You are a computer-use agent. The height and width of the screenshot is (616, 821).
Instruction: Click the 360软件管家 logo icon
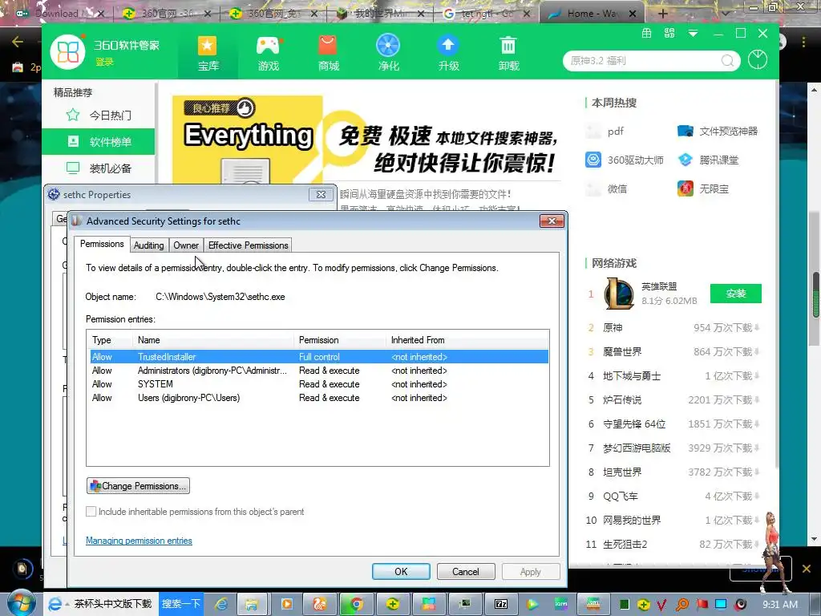click(x=68, y=52)
